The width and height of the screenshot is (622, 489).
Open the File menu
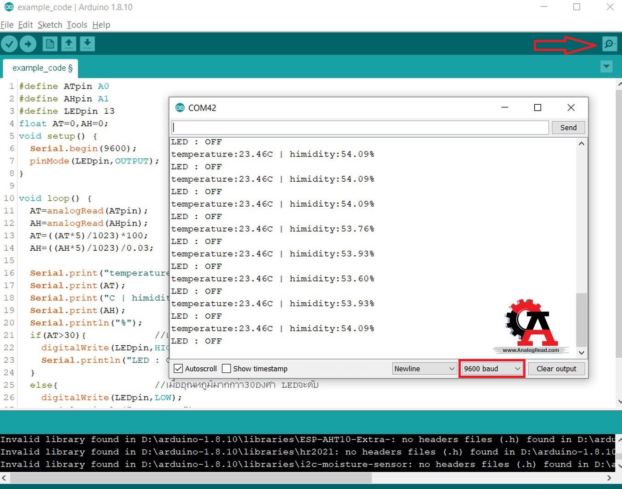click(7, 25)
